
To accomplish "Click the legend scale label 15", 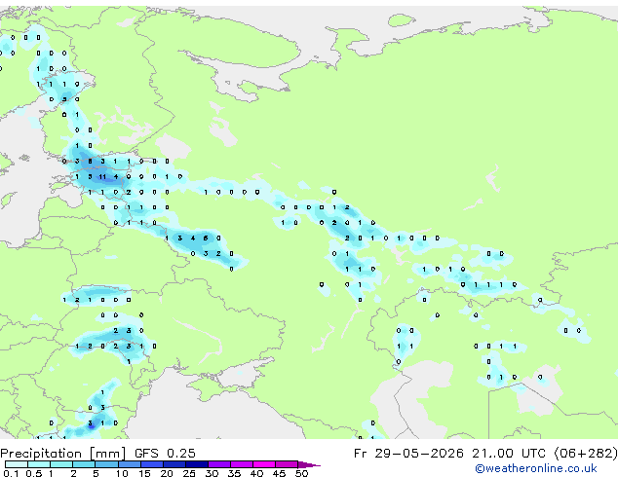I will tap(144, 473).
